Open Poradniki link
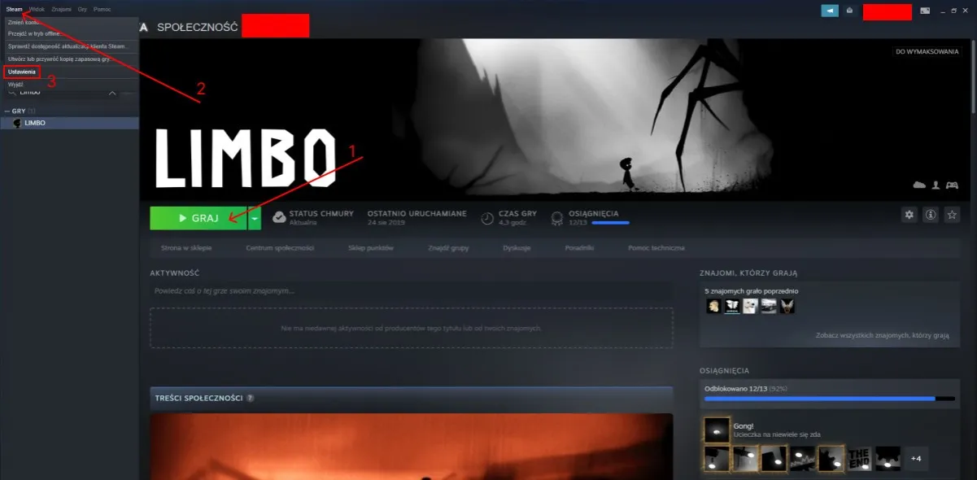Viewport: 977px width, 480px height. [580, 247]
